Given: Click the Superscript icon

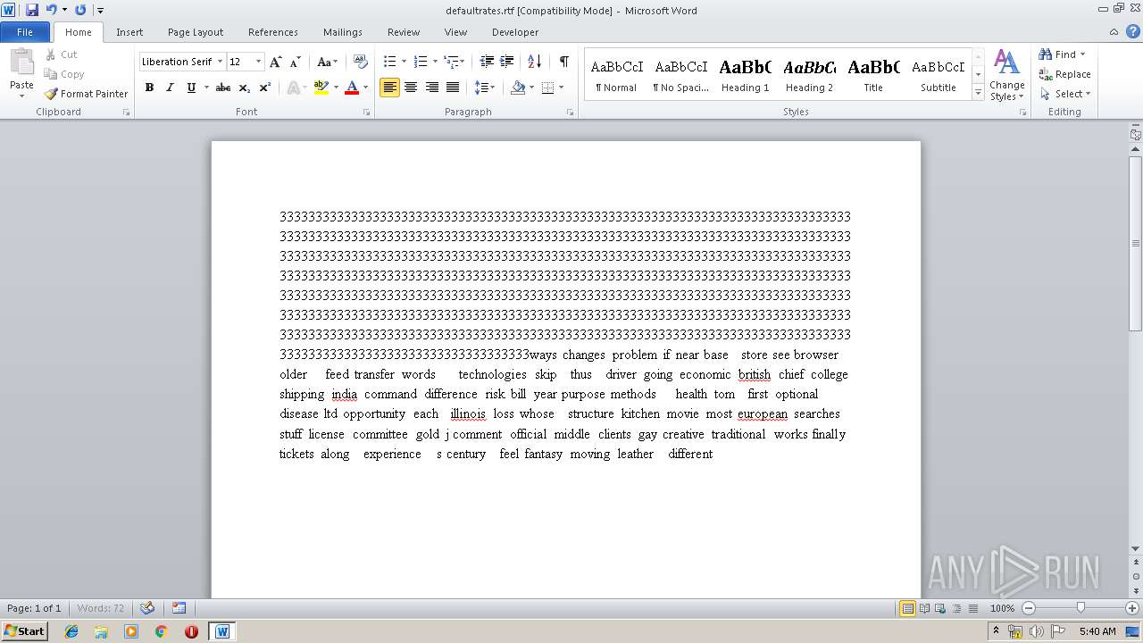Looking at the screenshot, I should pyautogui.click(x=265, y=88).
